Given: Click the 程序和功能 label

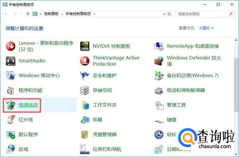Looking at the screenshot, I should [30, 90].
